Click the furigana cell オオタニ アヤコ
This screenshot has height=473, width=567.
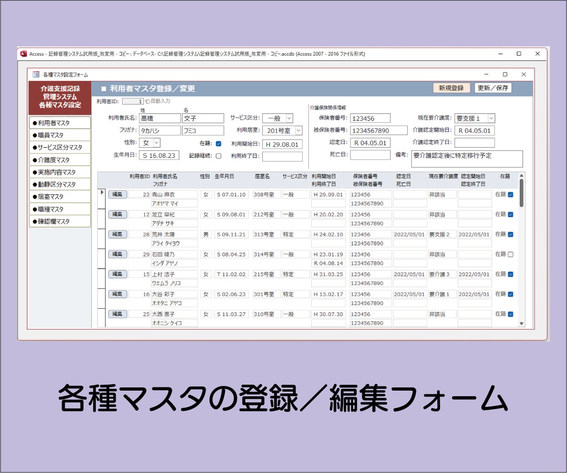click(174, 303)
